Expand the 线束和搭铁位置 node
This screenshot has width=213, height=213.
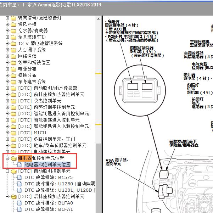coord(7,63)
